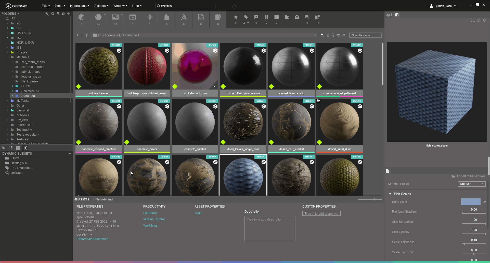
Task: Filter by tag icon
Action: pyautogui.click(x=246, y=17)
